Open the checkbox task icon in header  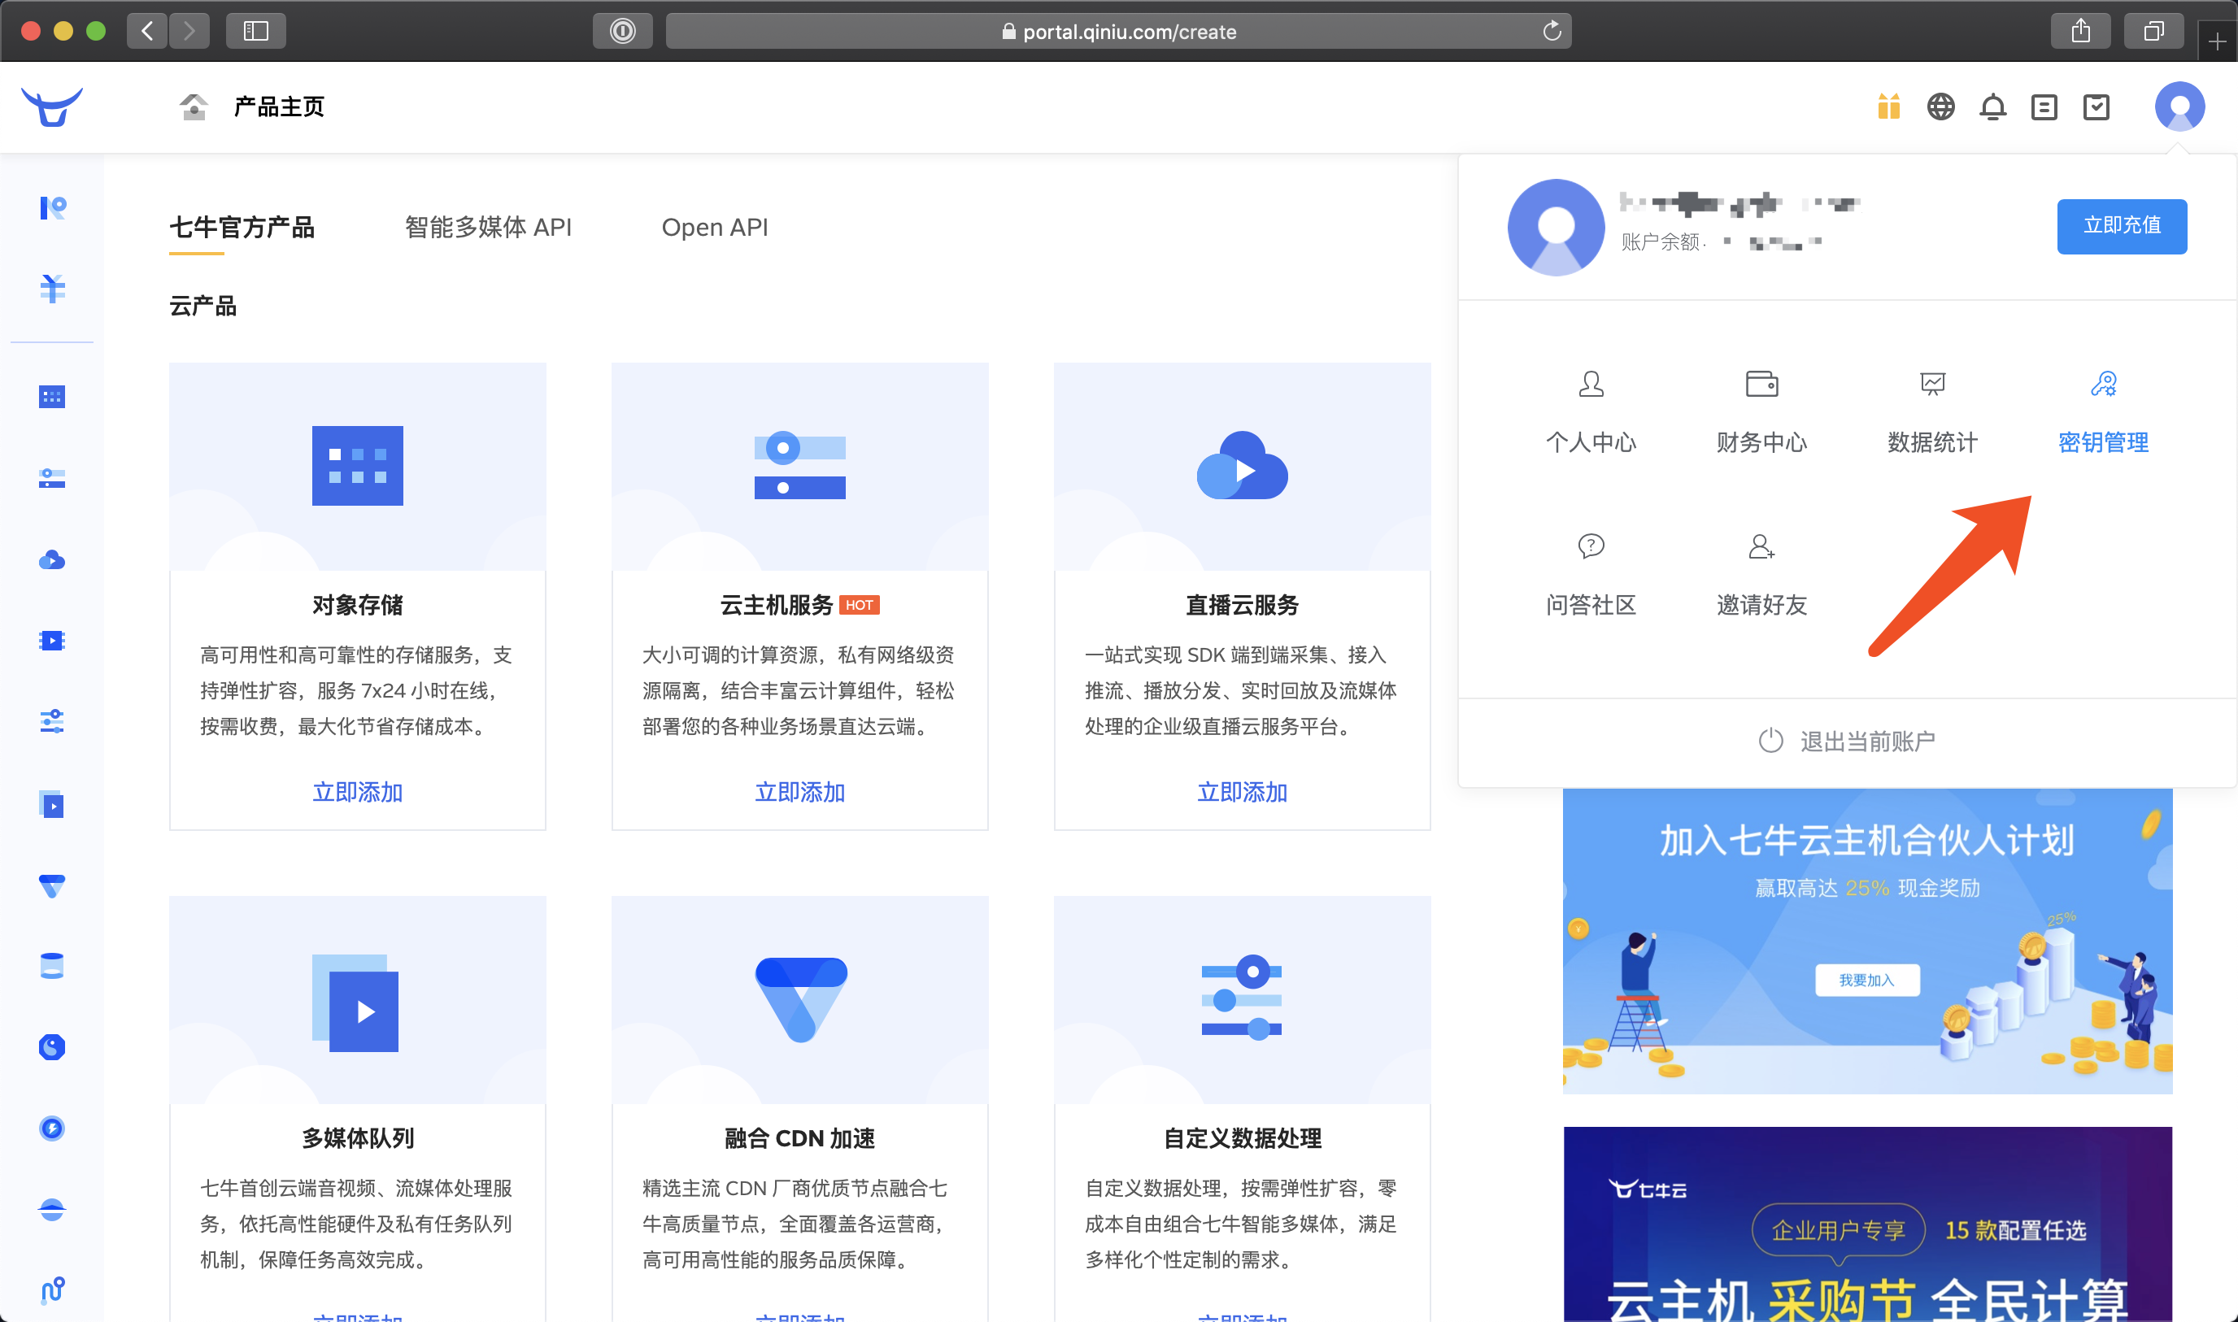[x=2096, y=107]
